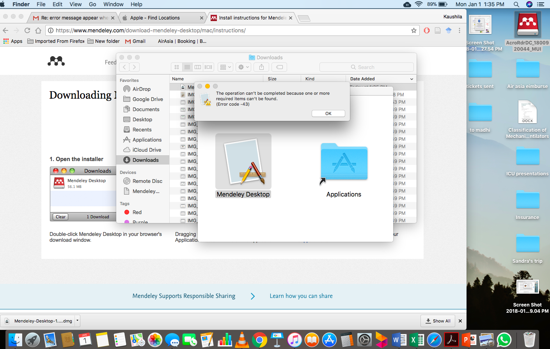550x349 pixels.
Task: Open Imported From Firefox bookmarks folder
Action: (x=56, y=41)
